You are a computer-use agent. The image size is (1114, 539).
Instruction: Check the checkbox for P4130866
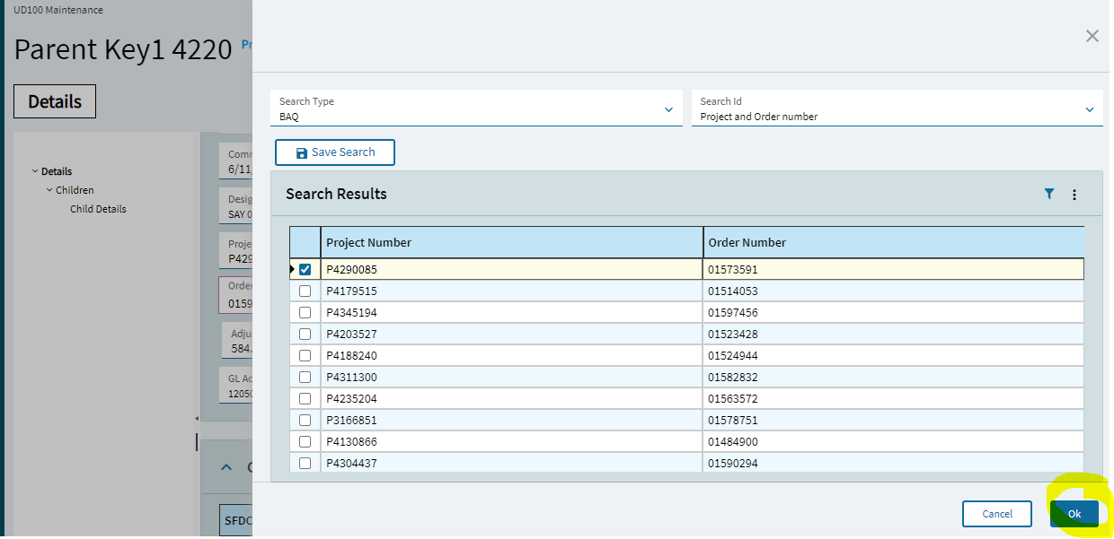305,441
